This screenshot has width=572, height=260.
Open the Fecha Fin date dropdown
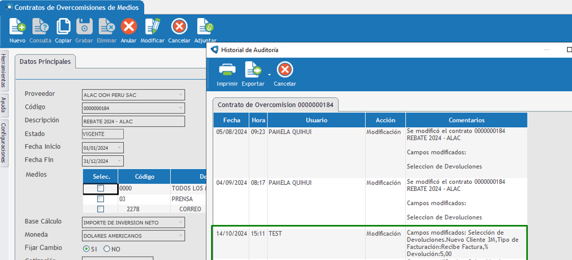(x=119, y=161)
